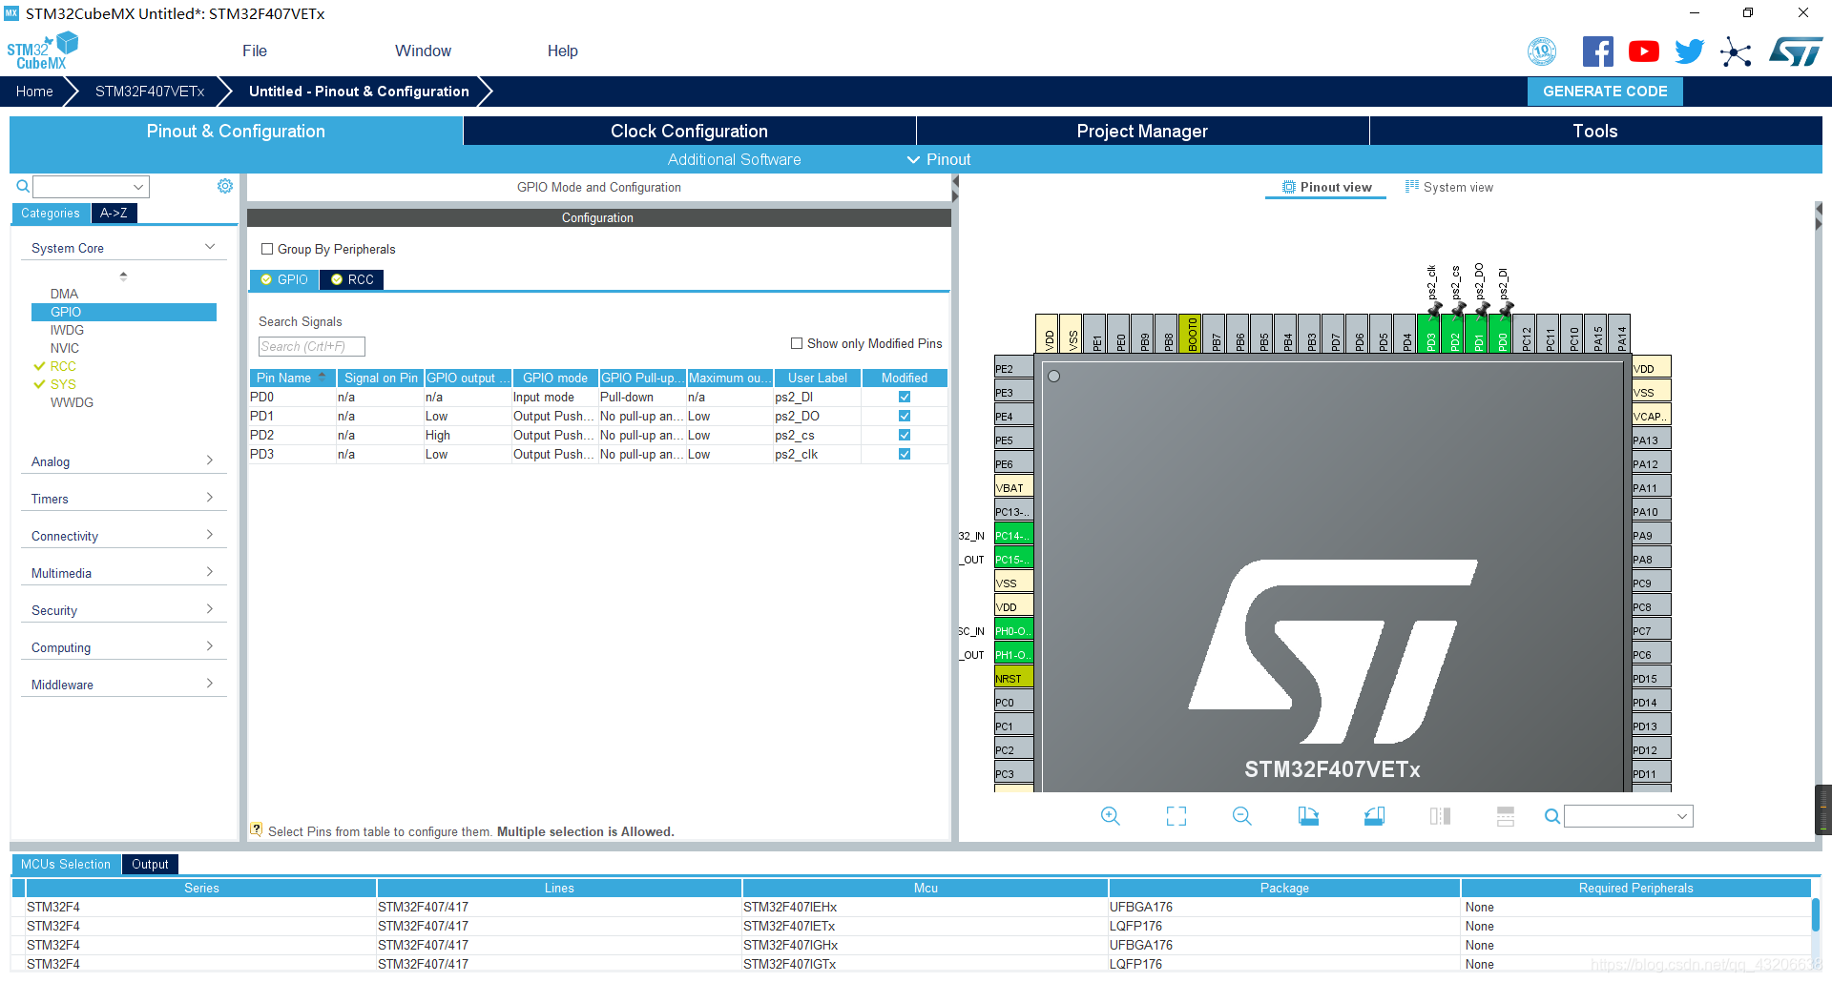Rotate the chip clockwise

(1308, 816)
